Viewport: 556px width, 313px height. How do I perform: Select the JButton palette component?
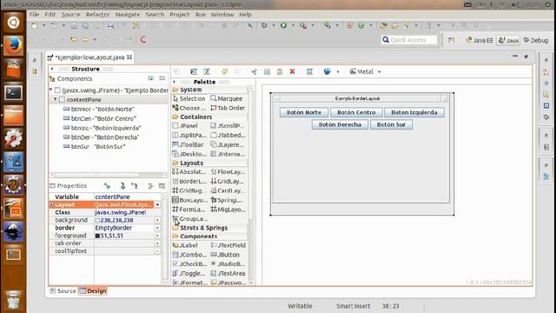(x=225, y=255)
